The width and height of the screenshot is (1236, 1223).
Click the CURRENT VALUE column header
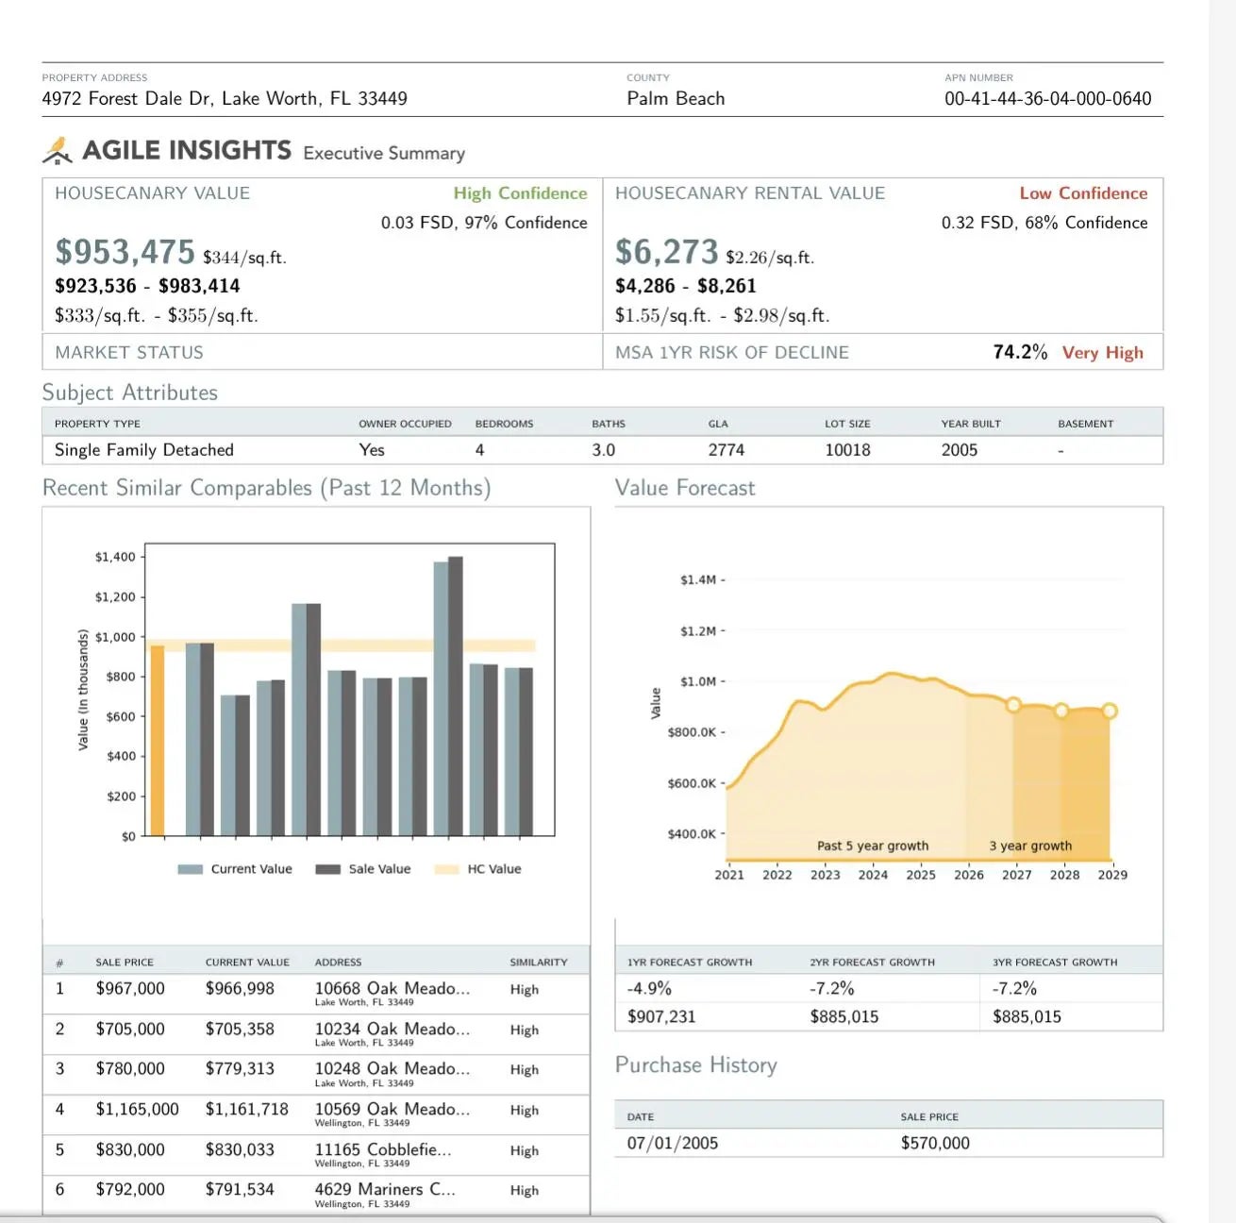coord(247,963)
